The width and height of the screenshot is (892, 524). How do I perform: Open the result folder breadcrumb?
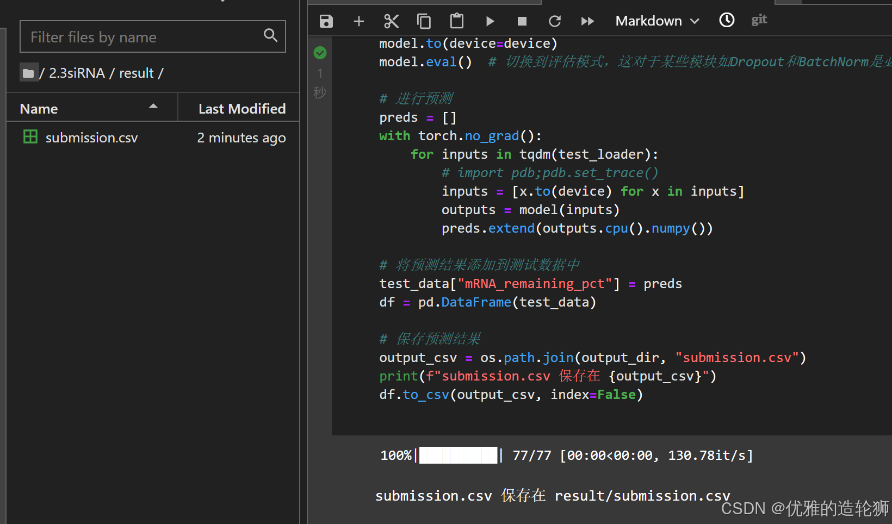pyautogui.click(x=136, y=73)
